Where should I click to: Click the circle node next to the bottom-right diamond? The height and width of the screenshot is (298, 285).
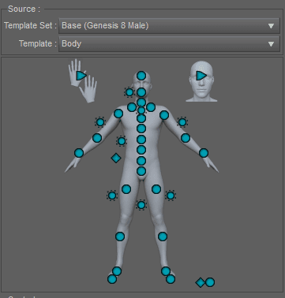click(210, 282)
